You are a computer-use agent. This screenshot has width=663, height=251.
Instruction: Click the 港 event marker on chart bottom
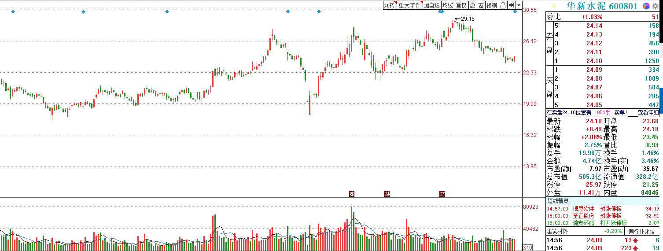click(387, 194)
